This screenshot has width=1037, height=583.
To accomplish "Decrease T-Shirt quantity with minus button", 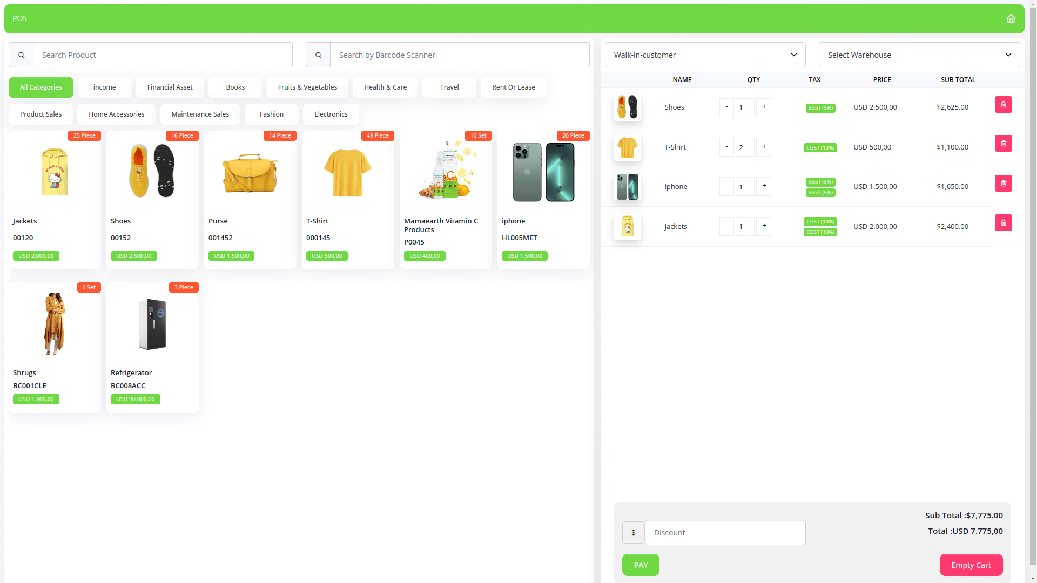I will pyautogui.click(x=726, y=147).
